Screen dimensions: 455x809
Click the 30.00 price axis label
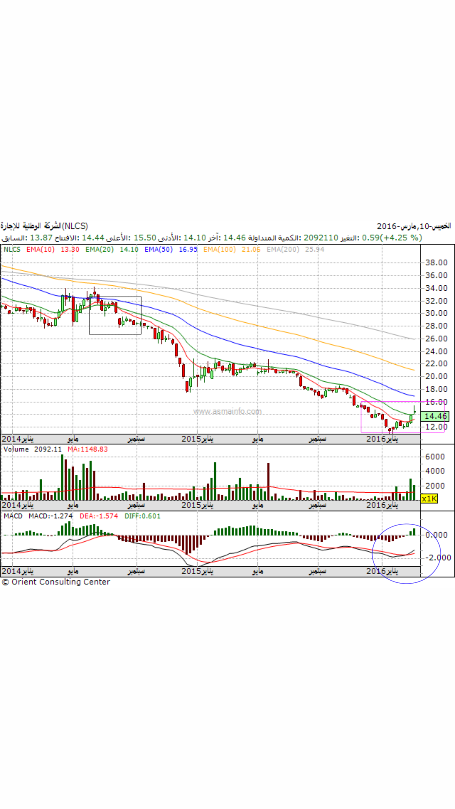[x=436, y=313]
